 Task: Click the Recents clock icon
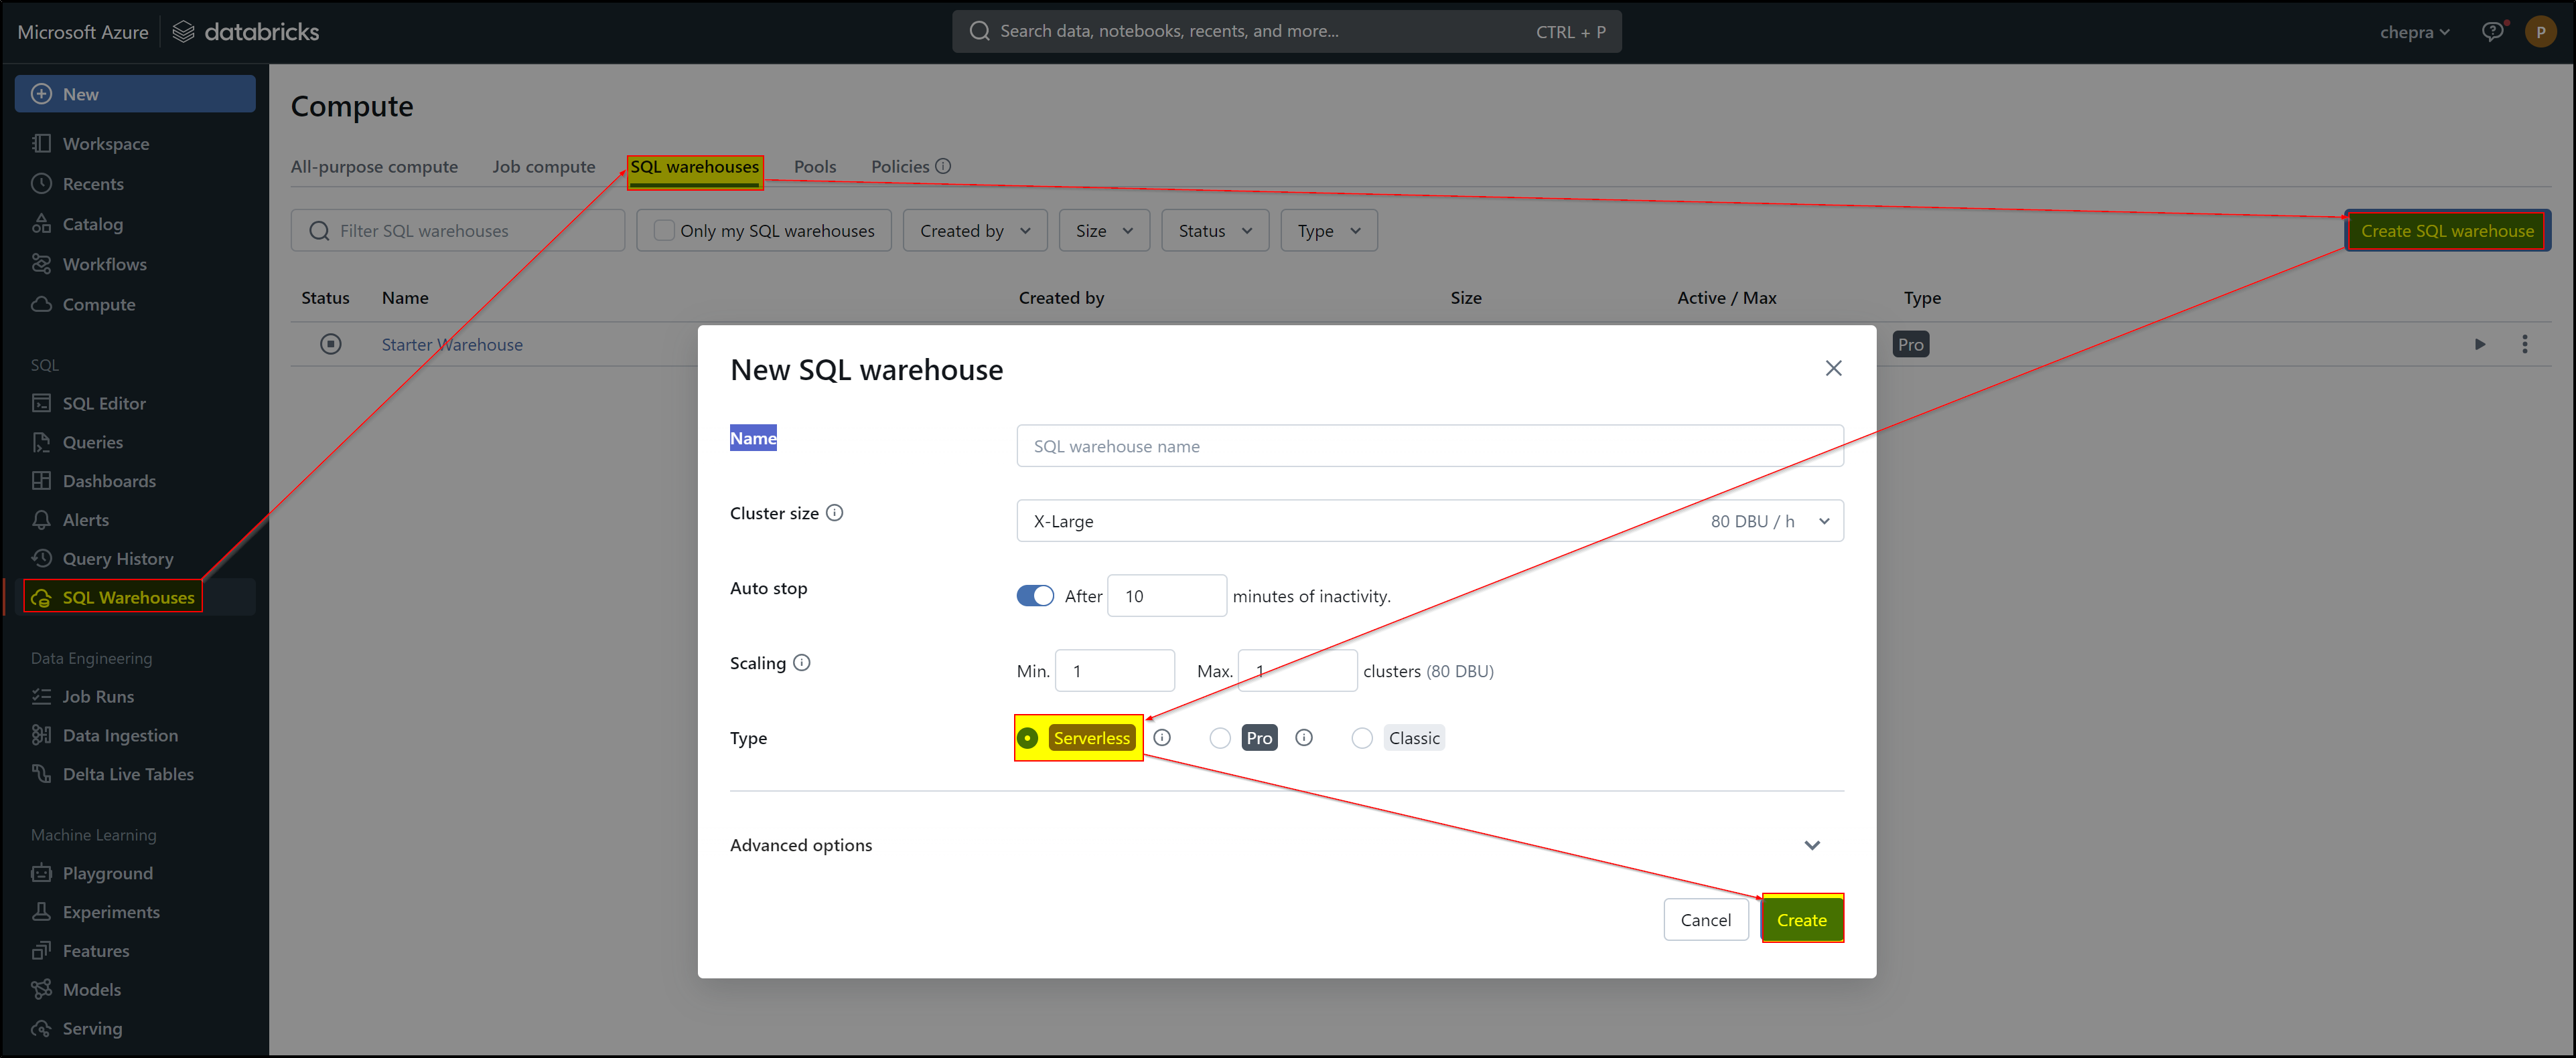pos(41,184)
